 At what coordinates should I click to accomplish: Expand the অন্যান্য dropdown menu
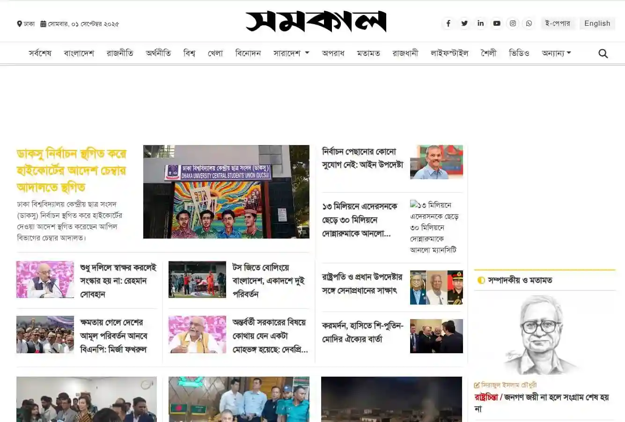coord(556,53)
